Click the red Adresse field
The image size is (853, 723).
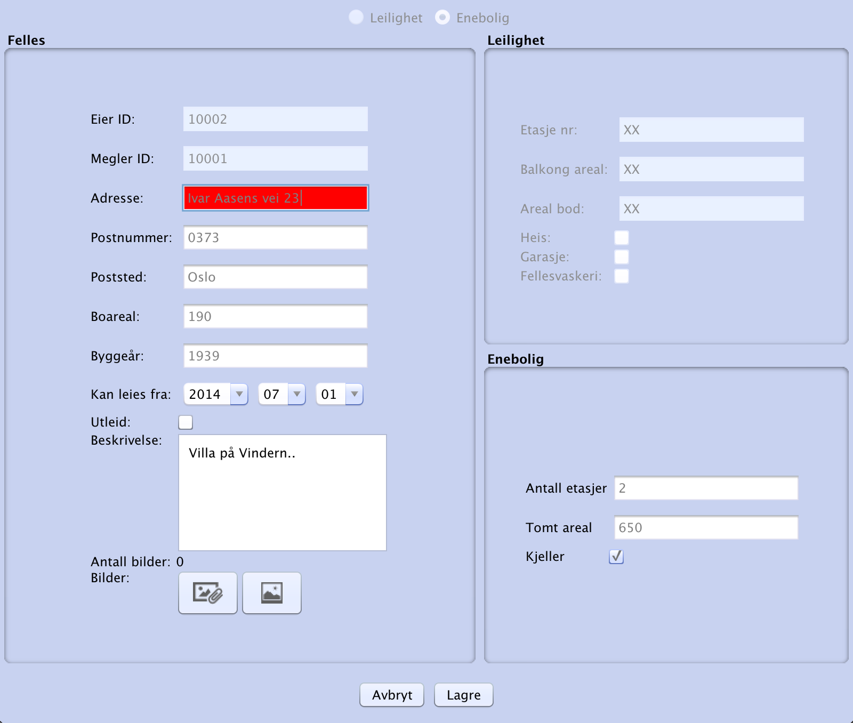point(276,198)
